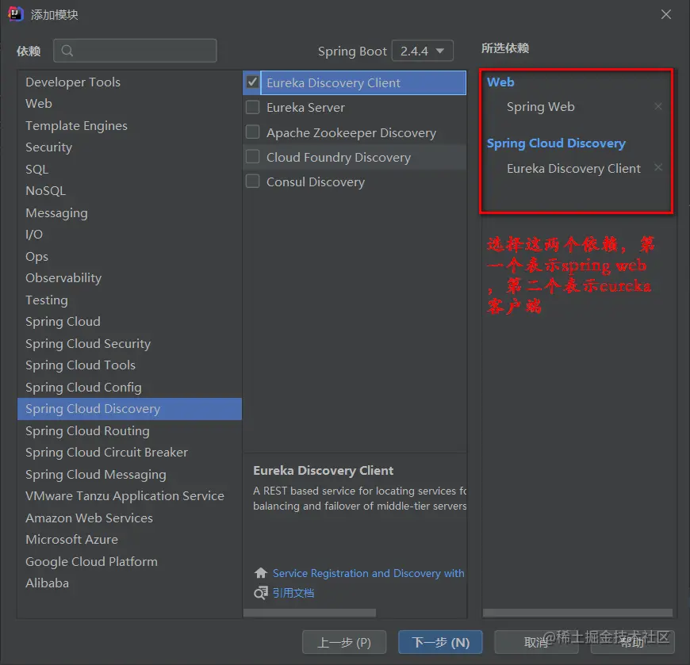
Task: Choose the Ops category
Action: click(129, 256)
